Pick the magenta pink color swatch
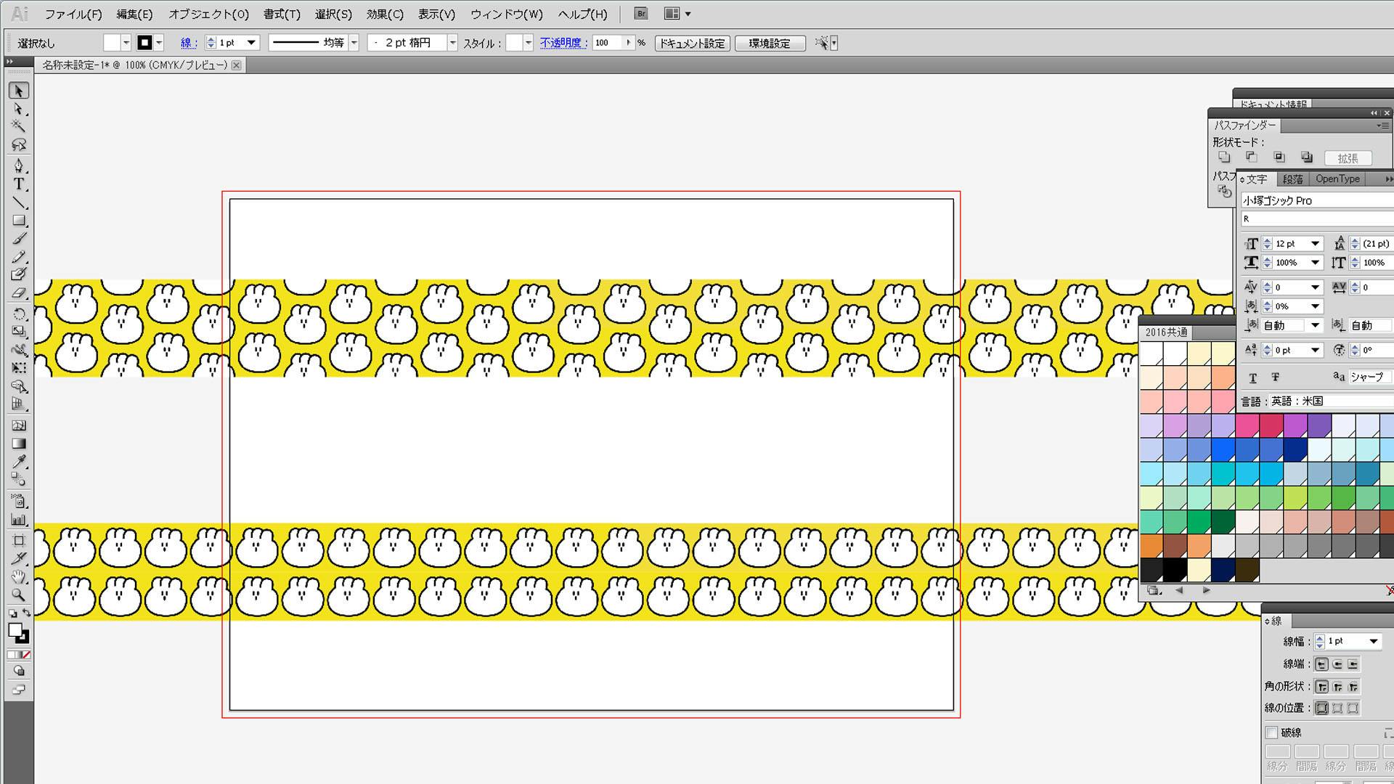This screenshot has width=1394, height=784. click(1247, 425)
